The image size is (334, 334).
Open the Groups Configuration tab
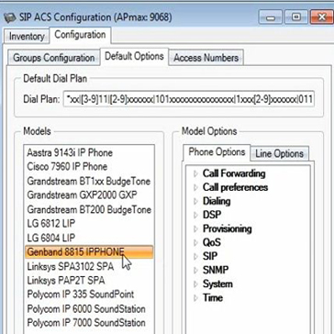54,58
